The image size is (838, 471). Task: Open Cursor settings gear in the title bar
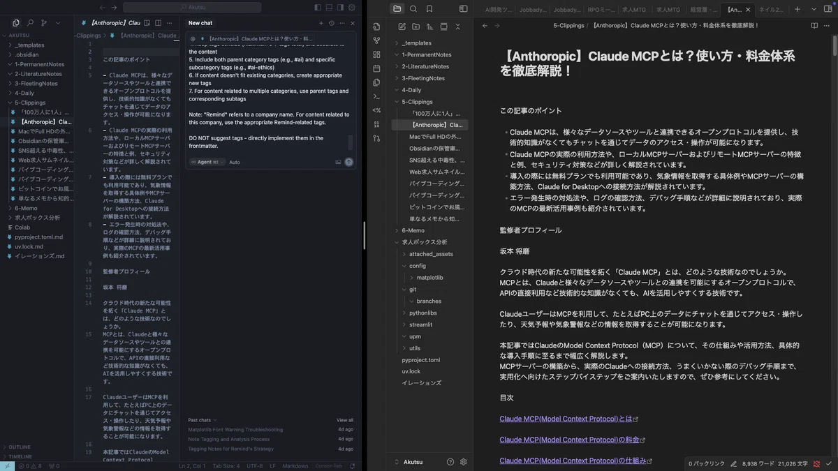[352, 7]
